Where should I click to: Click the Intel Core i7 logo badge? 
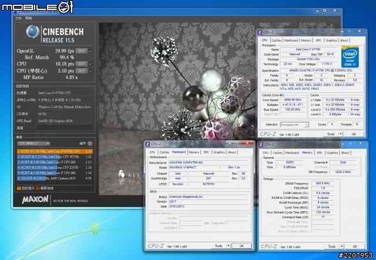tap(350, 57)
